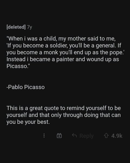
Task: Tap the line "This is a great quote to remind"
Action: 64,108
